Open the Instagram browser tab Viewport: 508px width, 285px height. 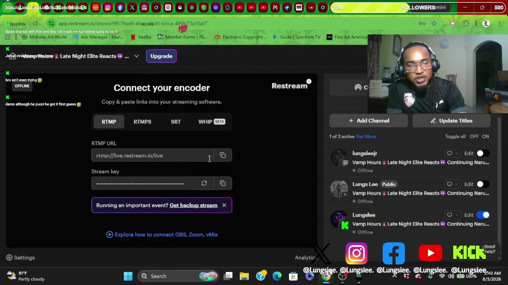click(108, 8)
